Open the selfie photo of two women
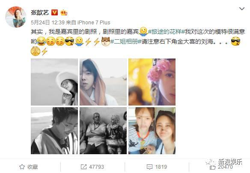250x173 pixels. [x=152, y=131]
